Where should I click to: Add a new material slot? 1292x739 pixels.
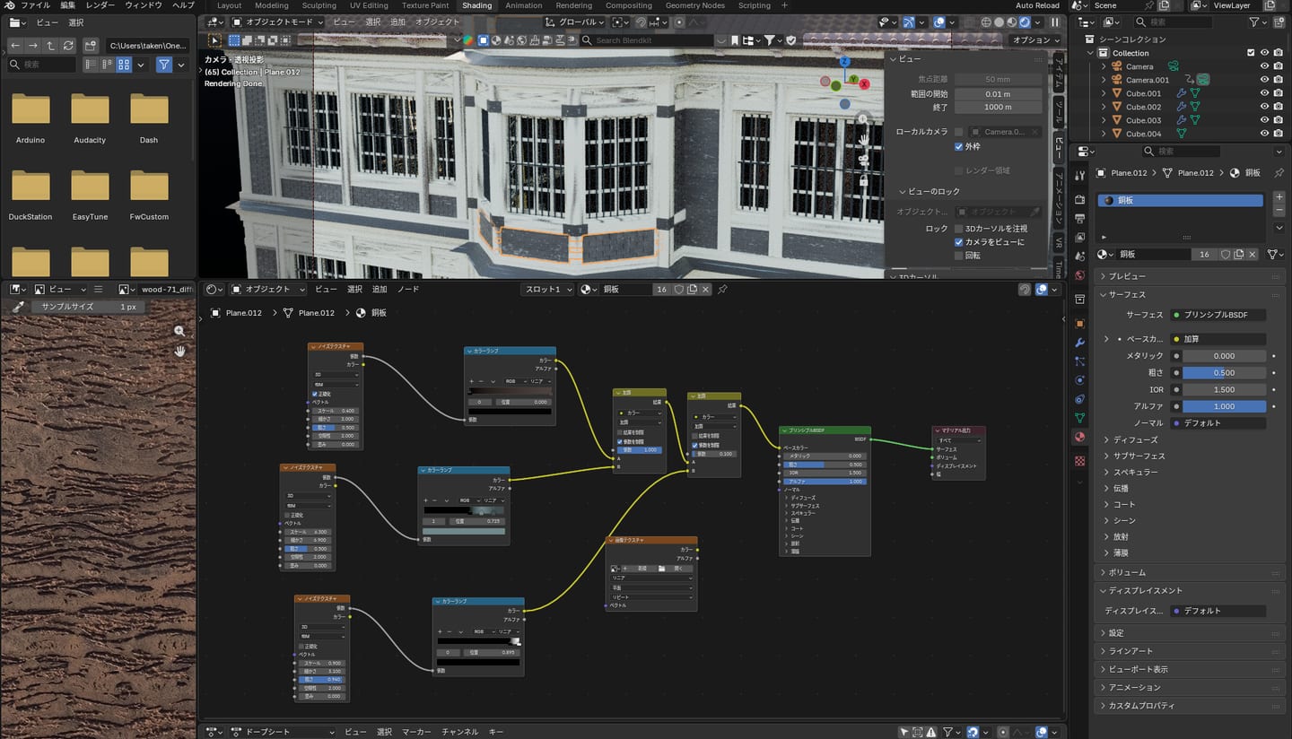[1279, 196]
